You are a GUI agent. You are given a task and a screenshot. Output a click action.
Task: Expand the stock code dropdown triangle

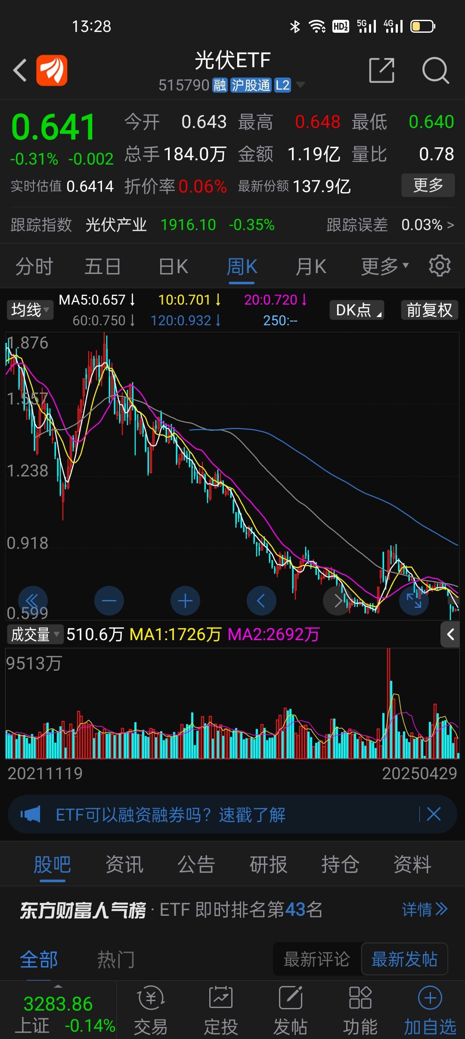point(300,85)
